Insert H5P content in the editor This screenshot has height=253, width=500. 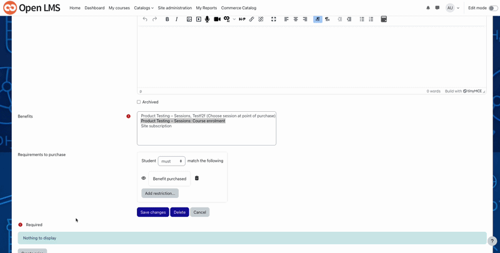tap(242, 19)
